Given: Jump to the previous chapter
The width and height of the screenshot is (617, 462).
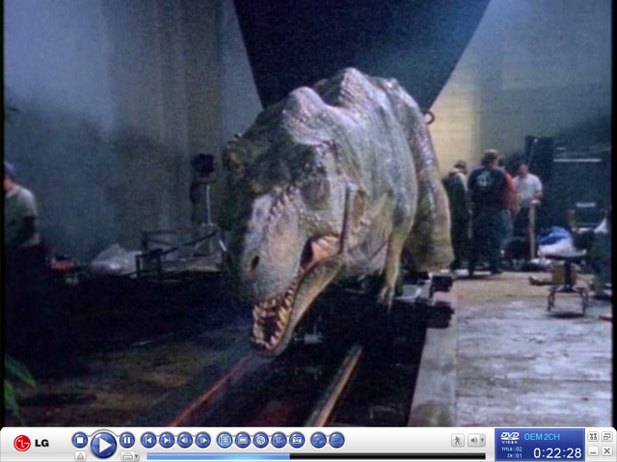Looking at the screenshot, I should pos(148,440).
